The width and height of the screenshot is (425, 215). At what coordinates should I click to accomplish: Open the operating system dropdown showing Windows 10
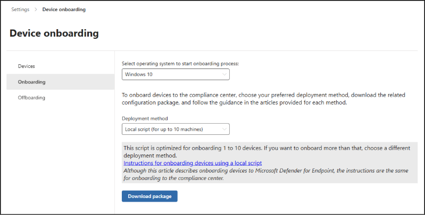click(175, 74)
